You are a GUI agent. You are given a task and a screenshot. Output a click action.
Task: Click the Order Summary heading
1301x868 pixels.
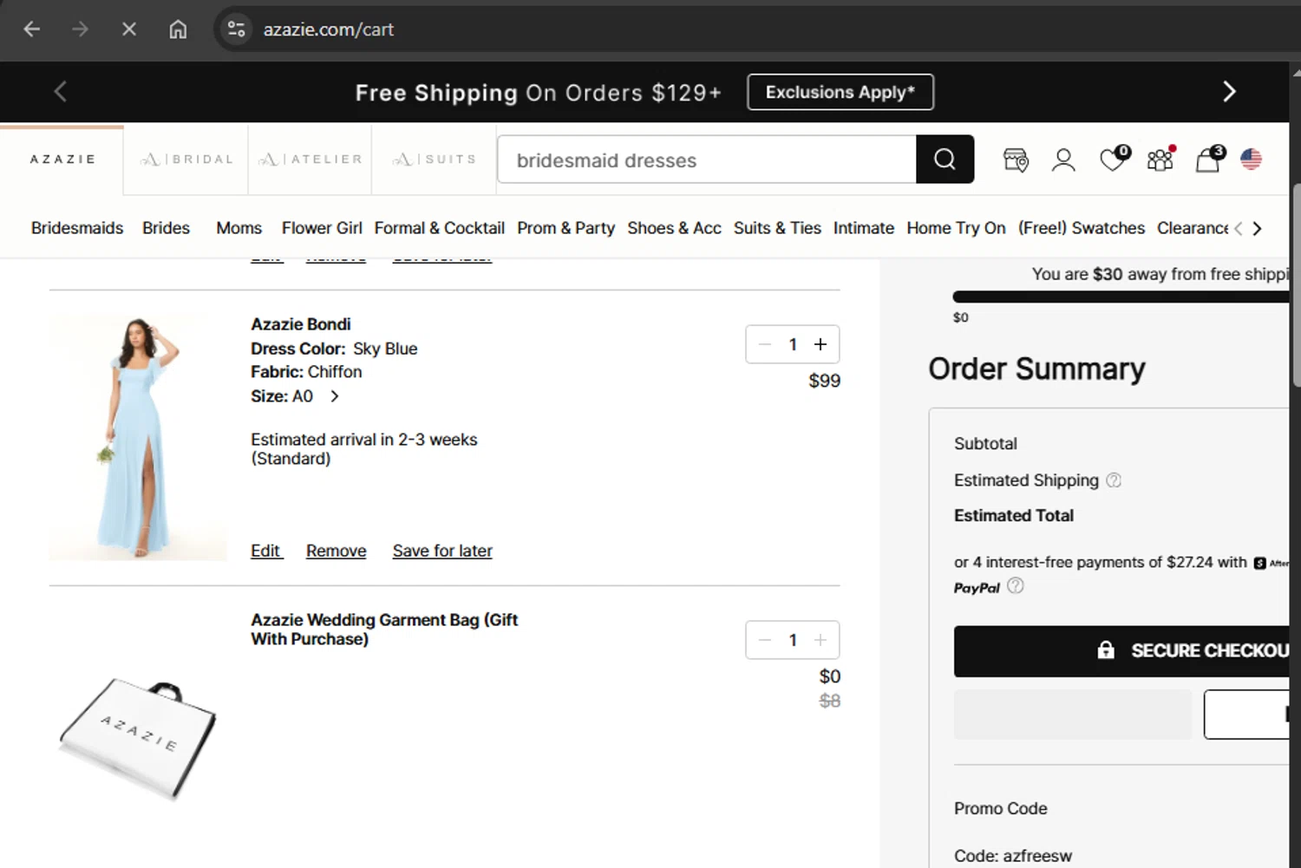pos(1036,369)
